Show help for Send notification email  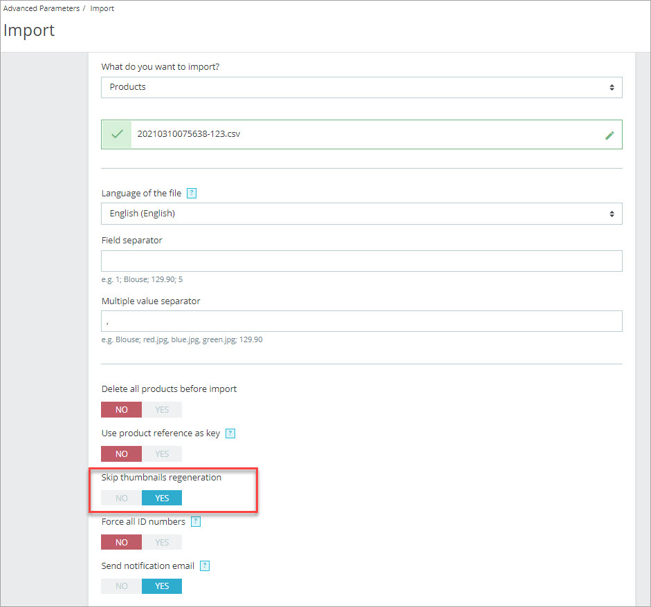click(205, 566)
